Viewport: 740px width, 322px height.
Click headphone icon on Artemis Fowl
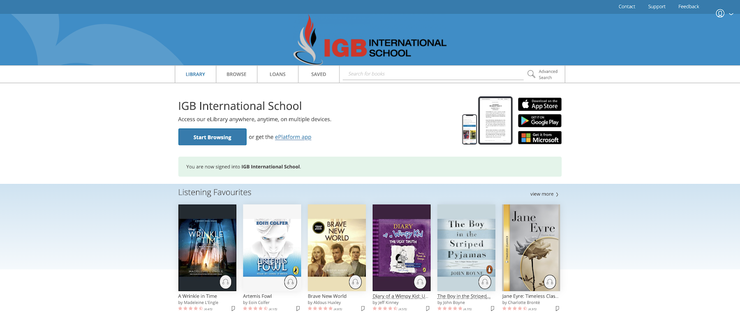290,282
